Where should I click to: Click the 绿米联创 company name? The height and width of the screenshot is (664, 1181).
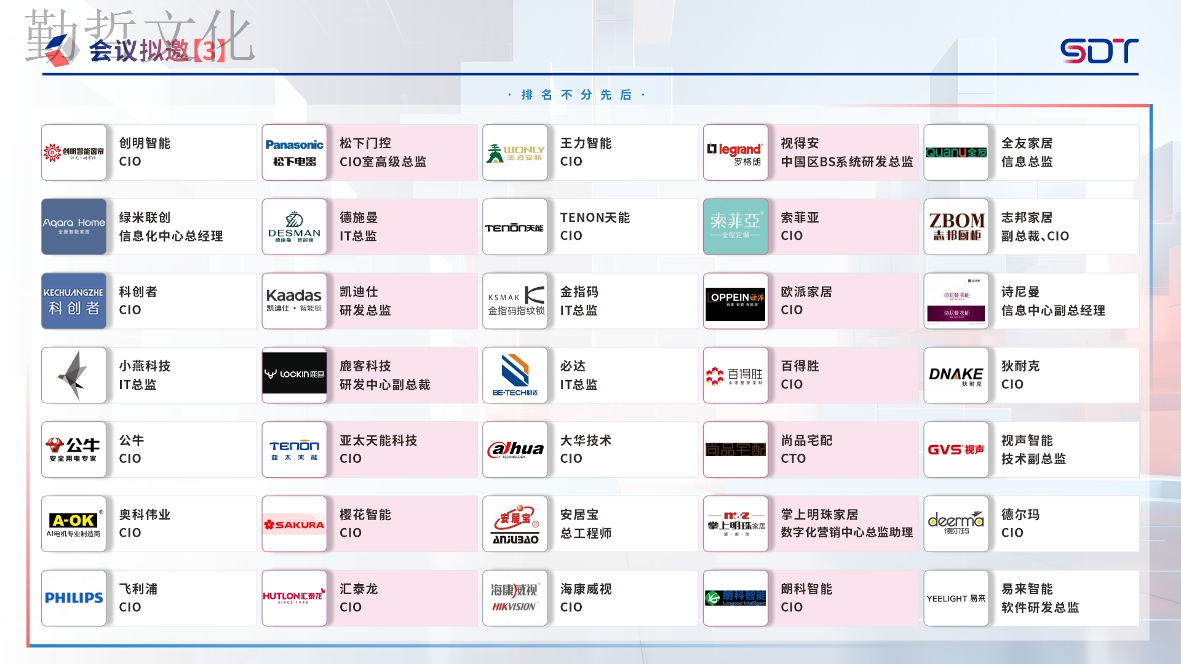145,218
